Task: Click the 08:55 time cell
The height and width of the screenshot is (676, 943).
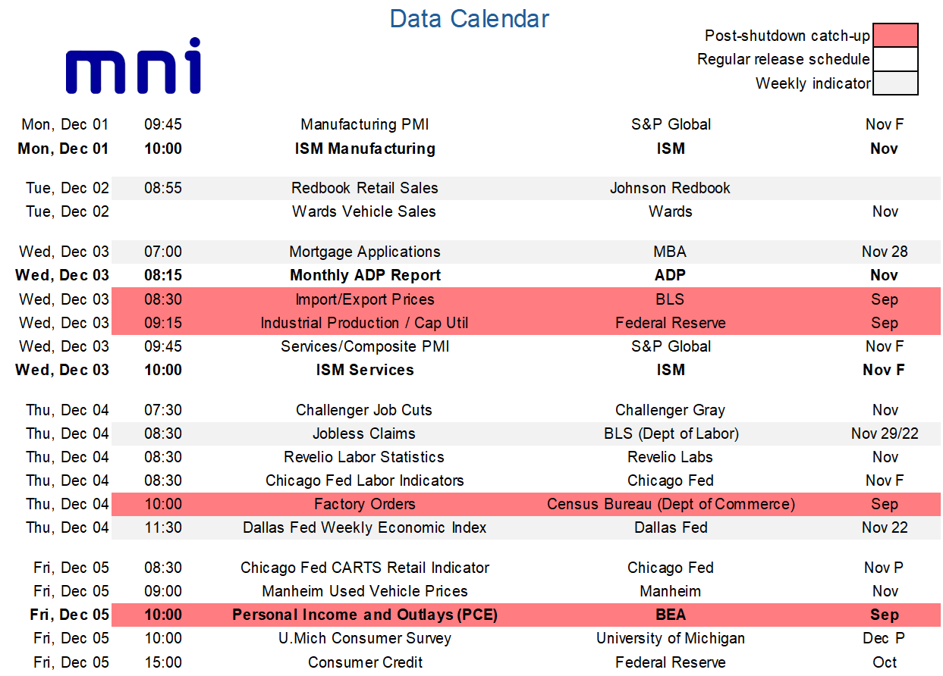Action: tap(163, 188)
